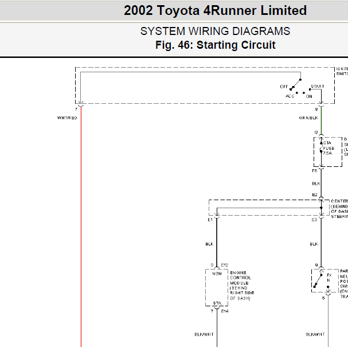The width and height of the screenshot is (348, 347).
Task: Click the 'BLK' label between F8 and E2
Action: click(316, 184)
